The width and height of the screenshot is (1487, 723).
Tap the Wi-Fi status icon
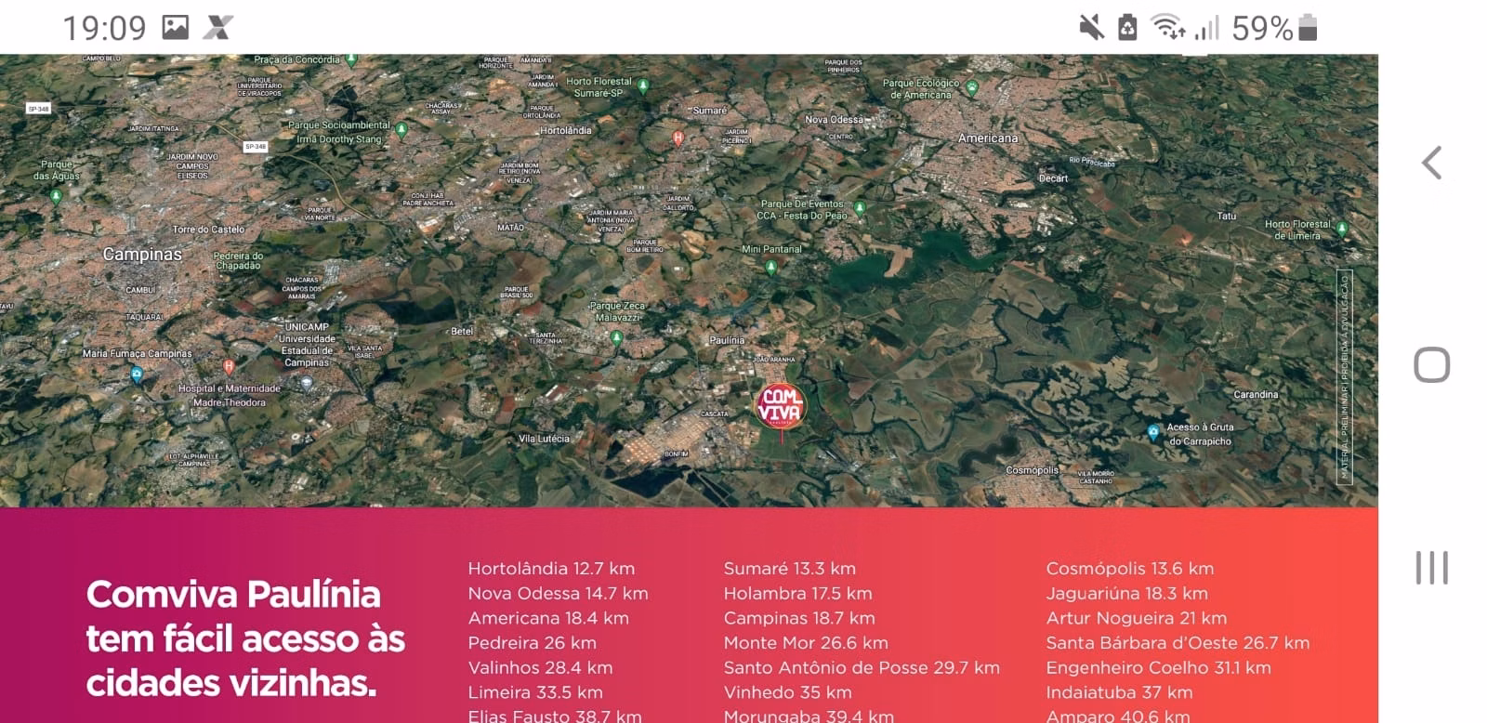1168,27
